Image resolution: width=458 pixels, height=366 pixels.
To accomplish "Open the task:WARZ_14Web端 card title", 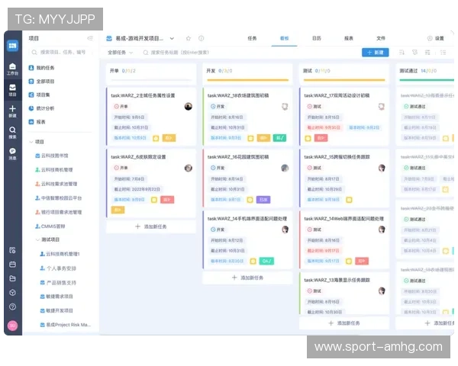I will pyautogui.click(x=343, y=219).
